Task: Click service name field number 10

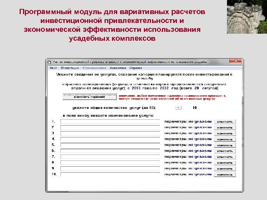Action: (x=110, y=174)
